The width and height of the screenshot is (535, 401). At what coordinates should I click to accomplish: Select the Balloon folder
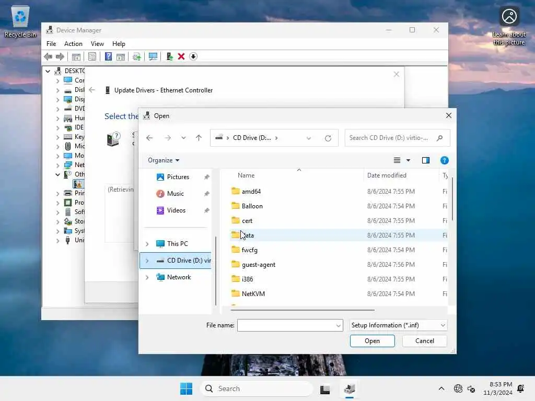click(x=252, y=206)
